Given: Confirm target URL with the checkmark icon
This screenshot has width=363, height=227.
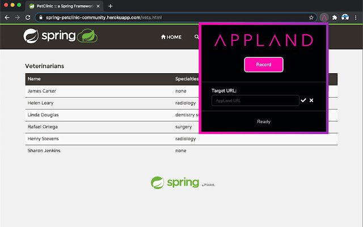Looking at the screenshot, I should pyautogui.click(x=303, y=100).
